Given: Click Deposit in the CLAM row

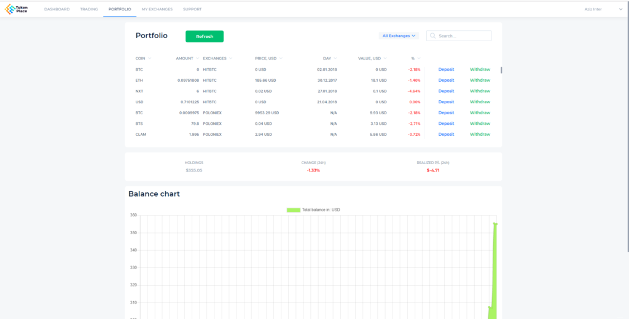Looking at the screenshot, I should click(x=446, y=135).
